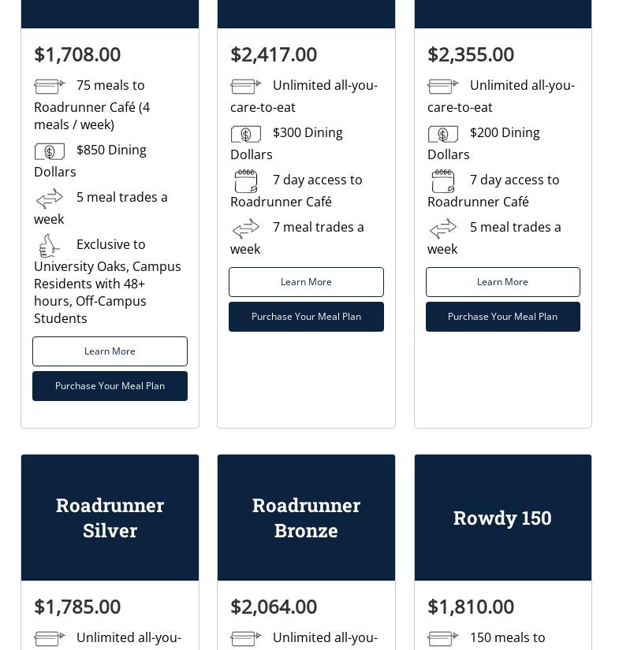Click the arrows icon beside 7 meal trades
Image resolution: width=619 pixels, height=650 pixels.
[245, 228]
